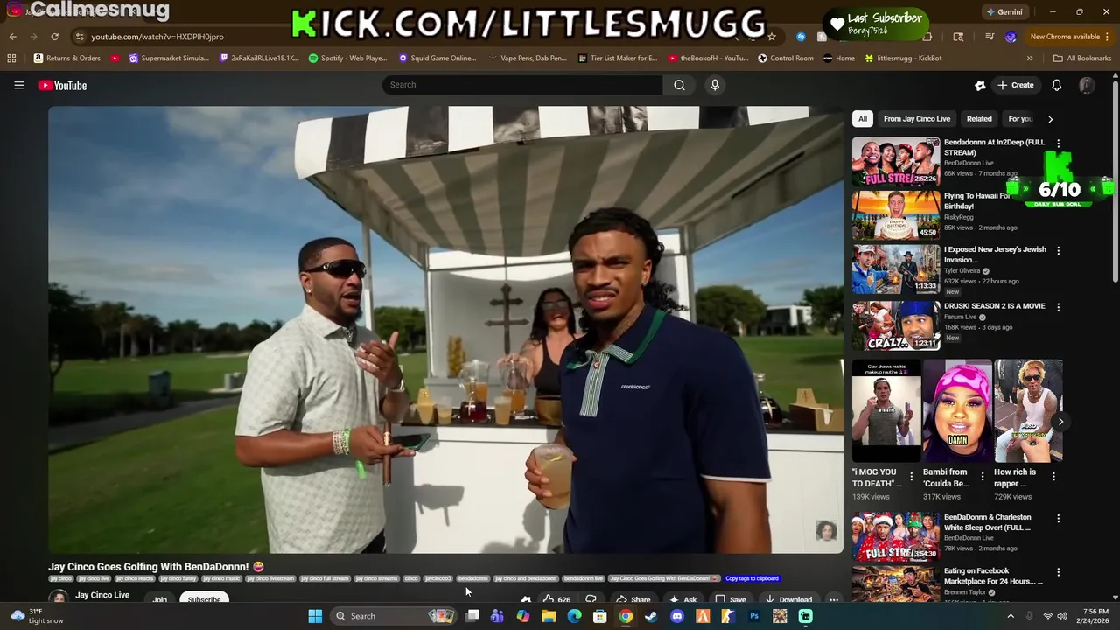Bookmark this page with the star icon
Image resolution: width=1120 pixels, height=630 pixels.
772,37
